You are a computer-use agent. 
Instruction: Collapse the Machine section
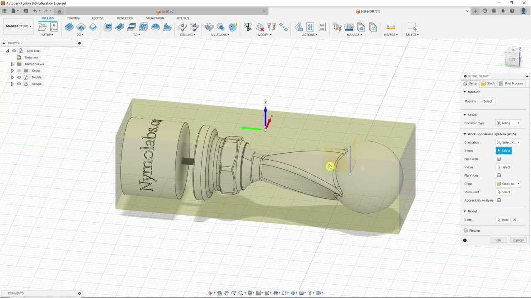[x=465, y=92]
